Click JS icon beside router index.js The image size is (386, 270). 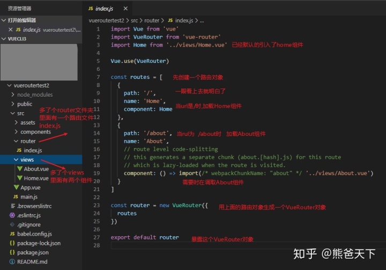coord(19,150)
